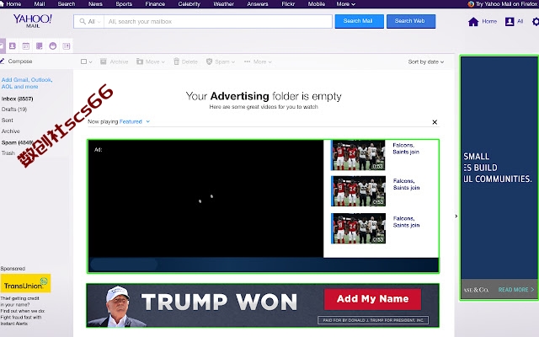Click the Search Mail button

360,21
